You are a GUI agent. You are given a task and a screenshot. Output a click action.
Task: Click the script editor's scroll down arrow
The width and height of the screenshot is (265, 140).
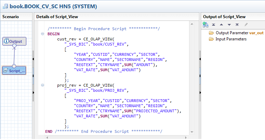click(x=192, y=132)
